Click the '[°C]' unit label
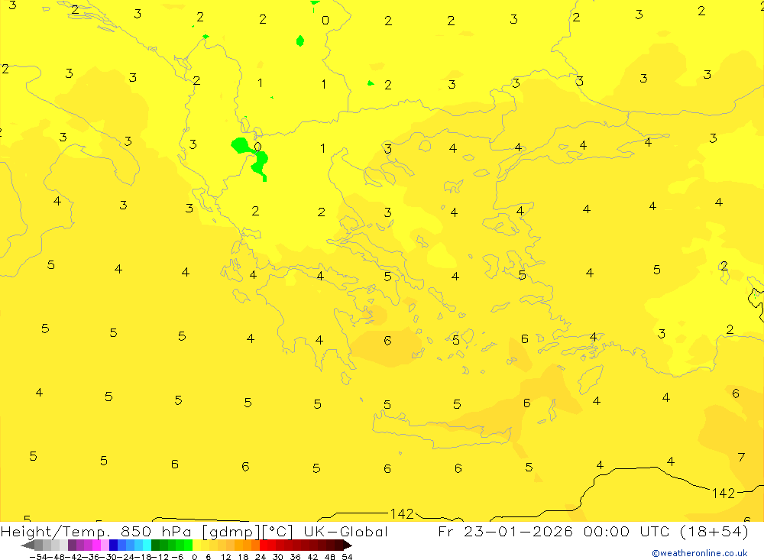The height and width of the screenshot is (560, 764). 278,532
